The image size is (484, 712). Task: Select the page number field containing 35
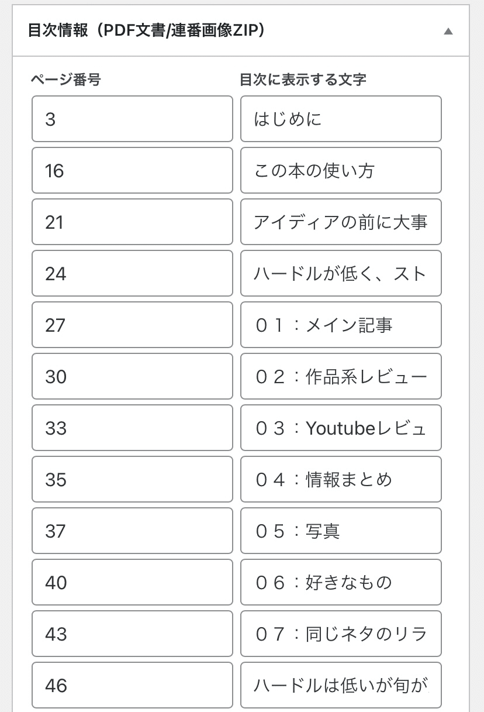point(132,479)
